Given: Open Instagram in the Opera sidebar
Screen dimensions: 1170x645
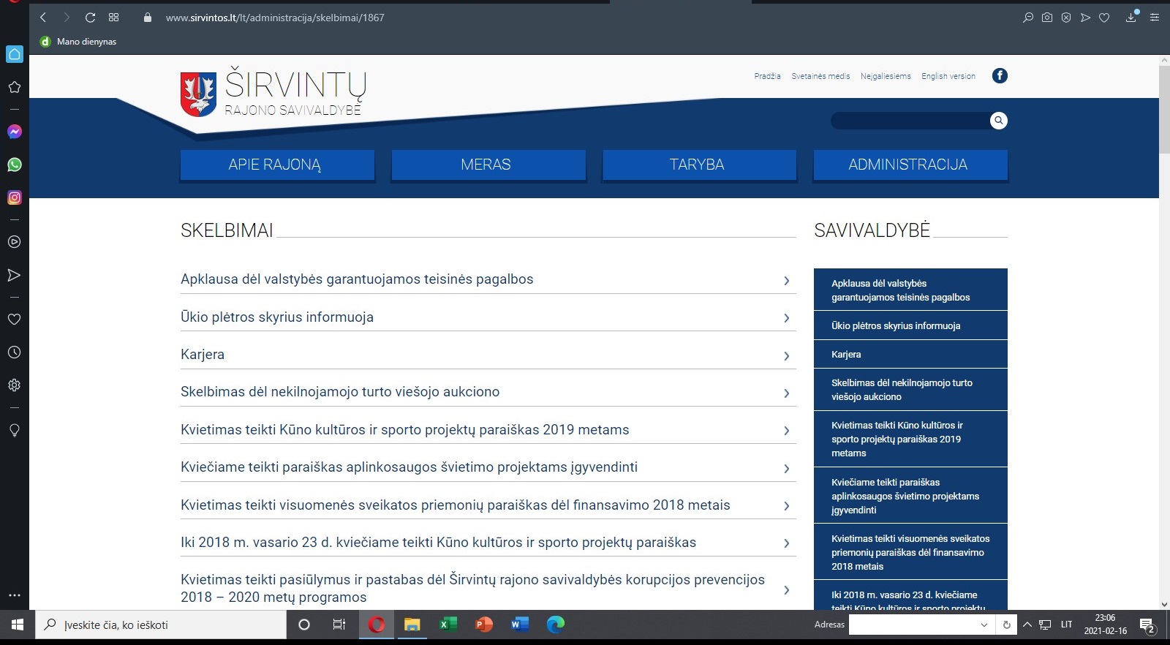Looking at the screenshot, I should click(14, 197).
